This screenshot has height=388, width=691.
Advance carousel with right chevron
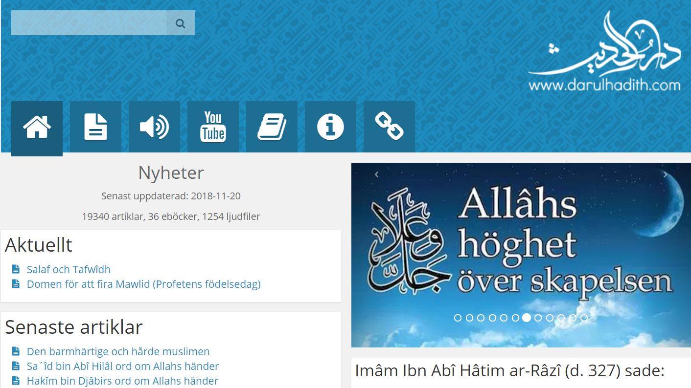tap(665, 174)
